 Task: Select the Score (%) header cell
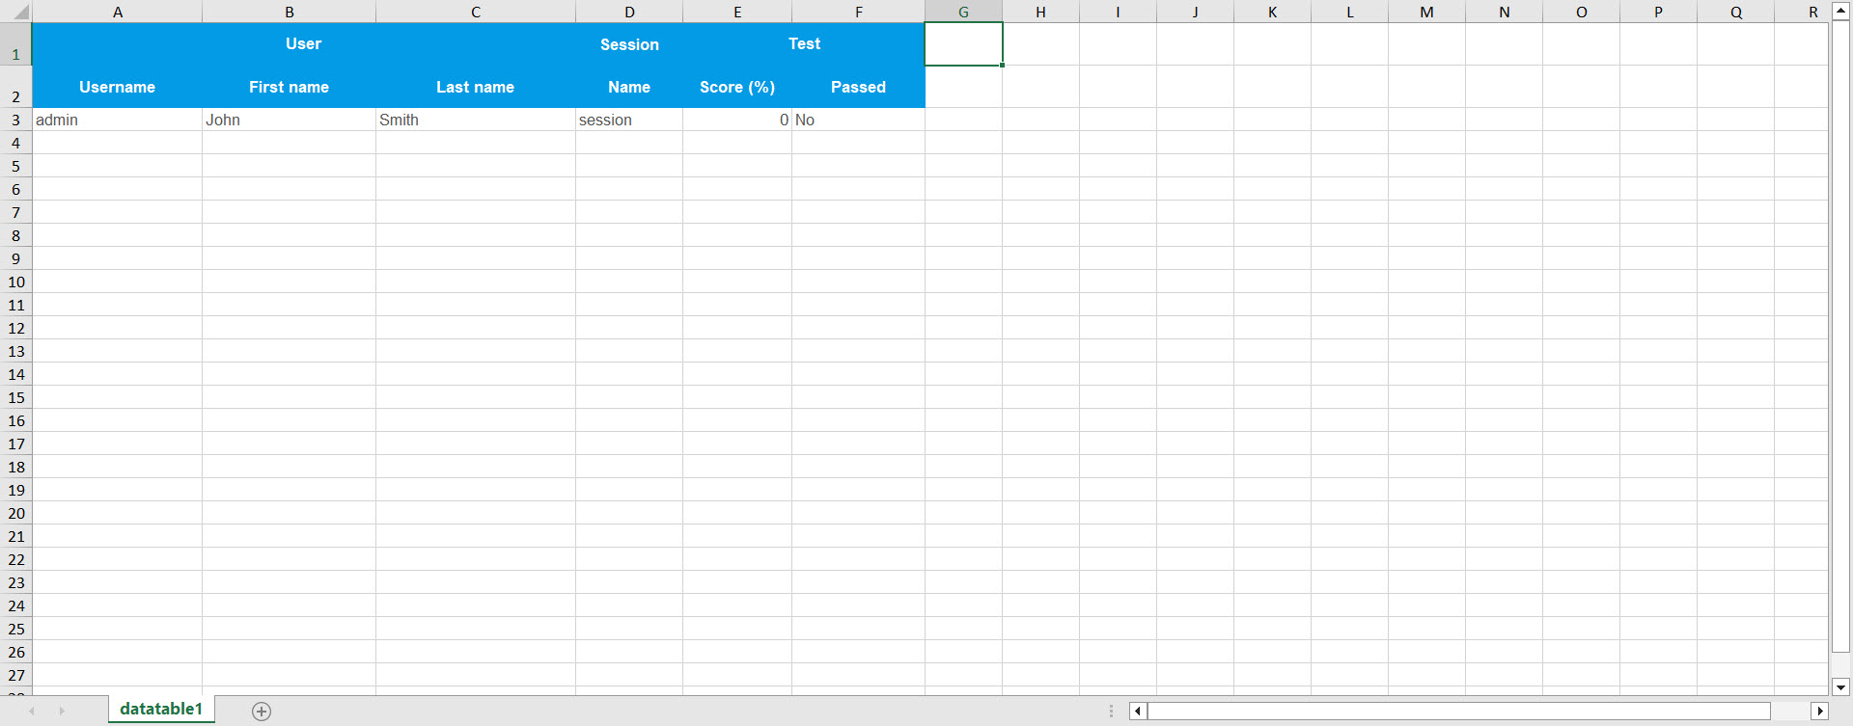[737, 87]
